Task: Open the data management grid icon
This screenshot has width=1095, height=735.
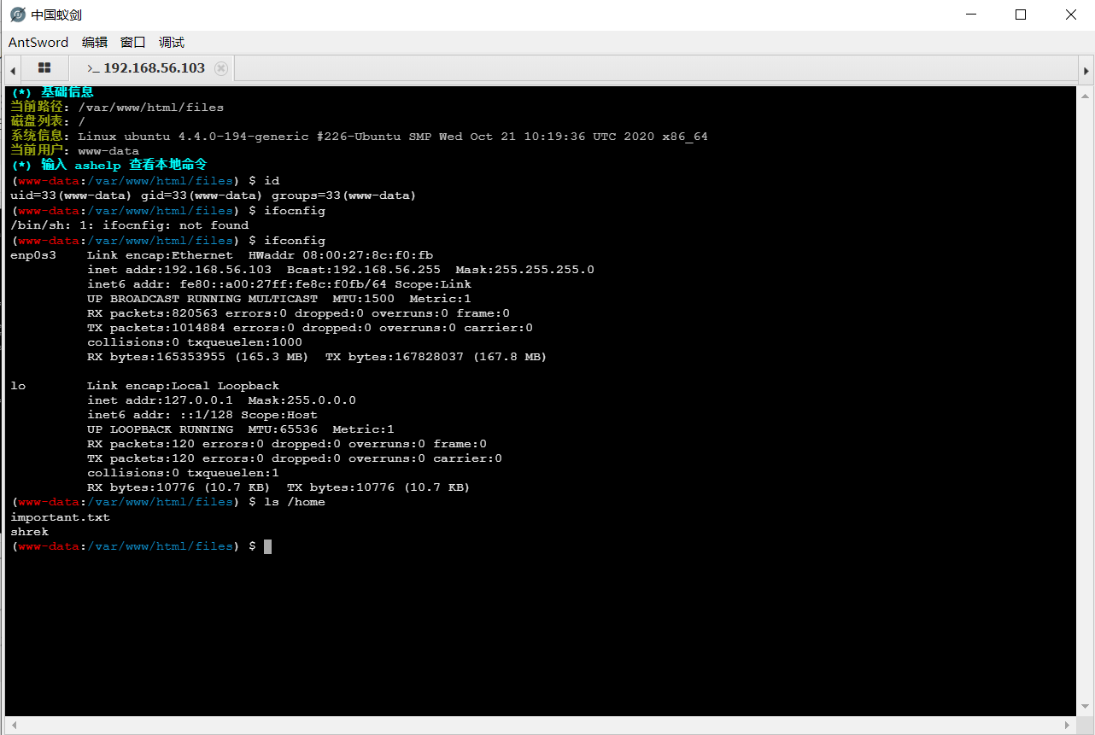Action: (x=44, y=67)
